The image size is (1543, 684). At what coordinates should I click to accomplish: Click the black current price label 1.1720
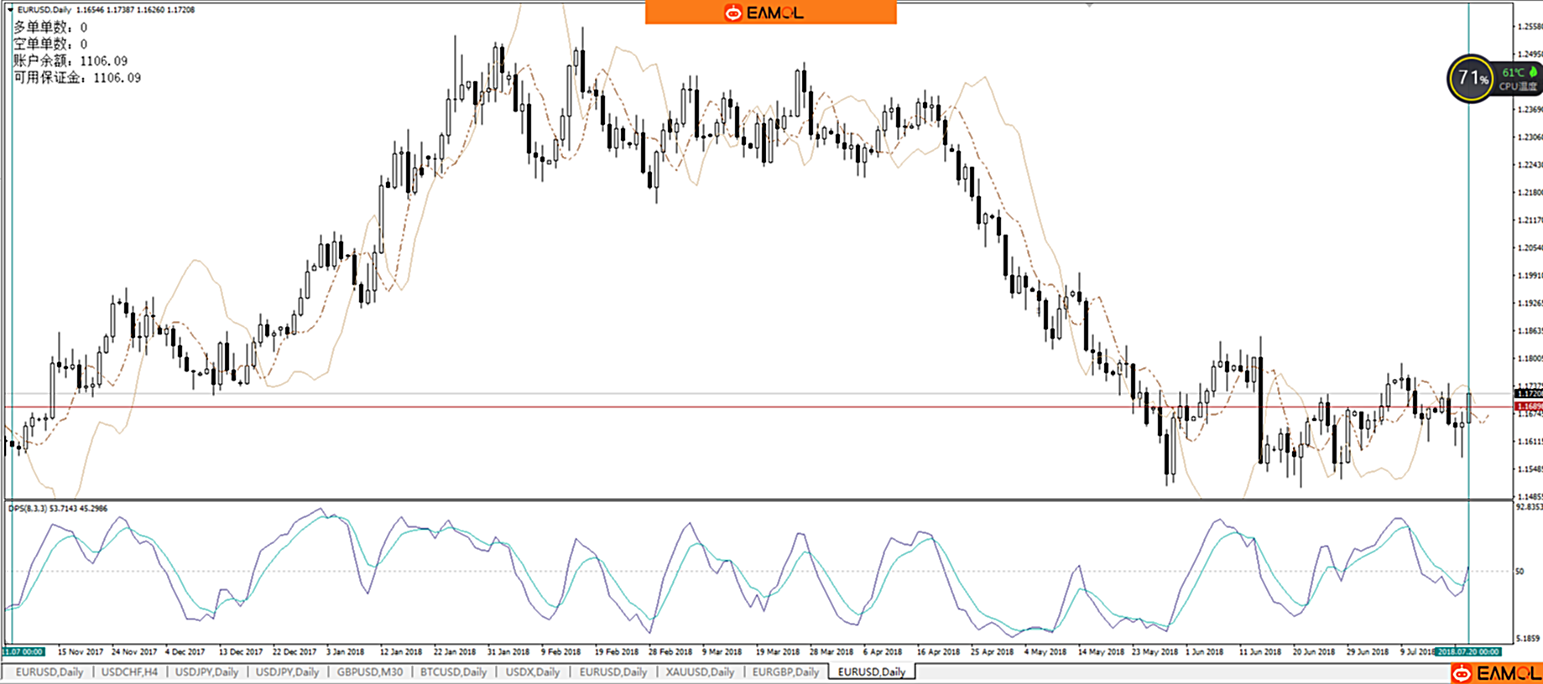[x=1528, y=393]
